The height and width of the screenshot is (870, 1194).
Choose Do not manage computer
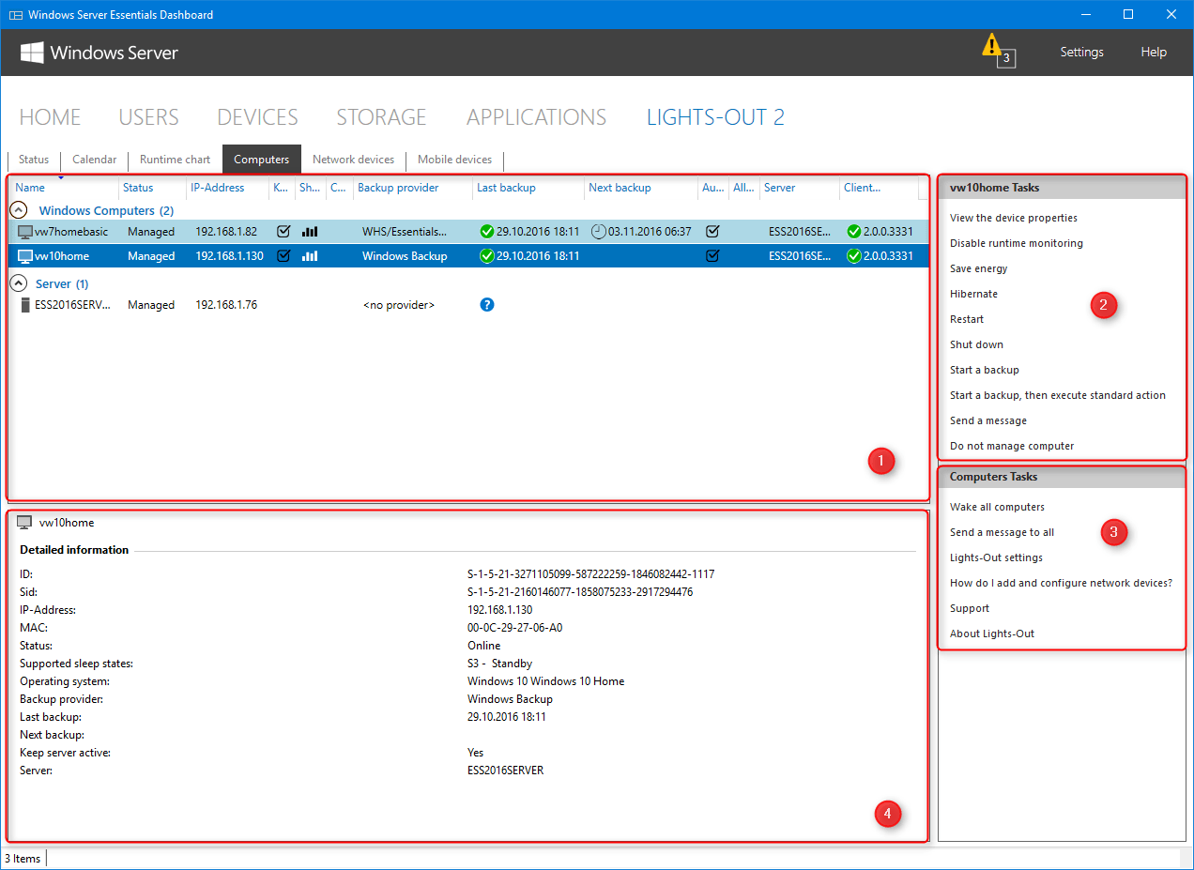pos(1012,446)
